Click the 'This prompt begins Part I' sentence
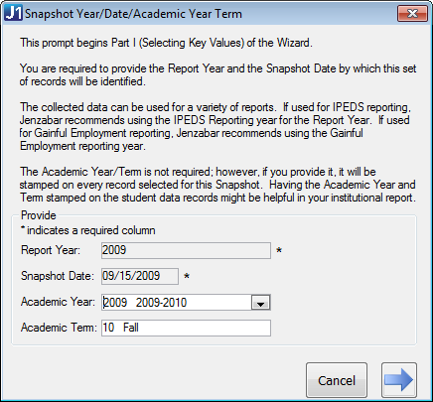This screenshot has width=433, height=402. coord(166,43)
